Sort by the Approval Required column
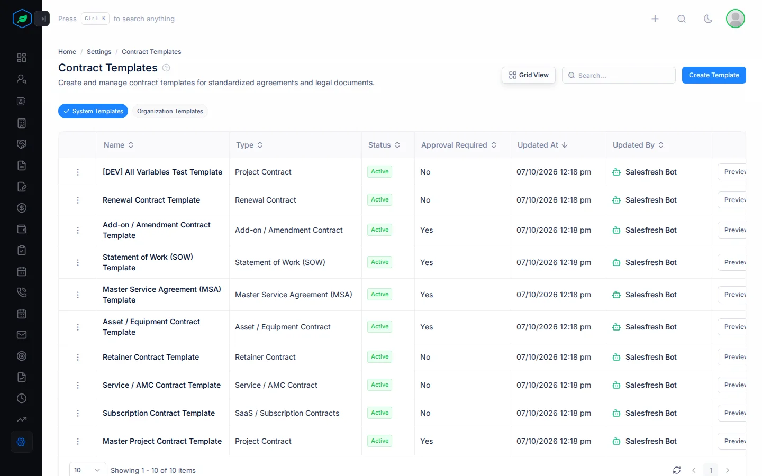The image size is (762, 476). pyautogui.click(x=459, y=145)
